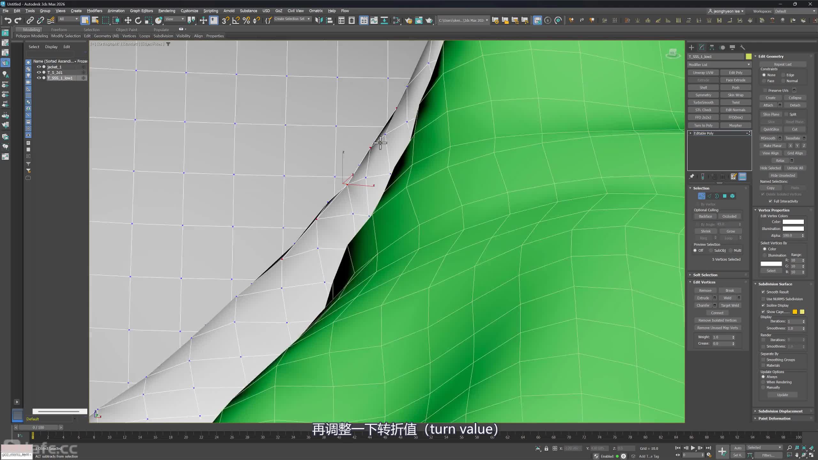The width and height of the screenshot is (818, 460).
Task: Apply the TurboSmooth modifier button
Action: click(703, 103)
